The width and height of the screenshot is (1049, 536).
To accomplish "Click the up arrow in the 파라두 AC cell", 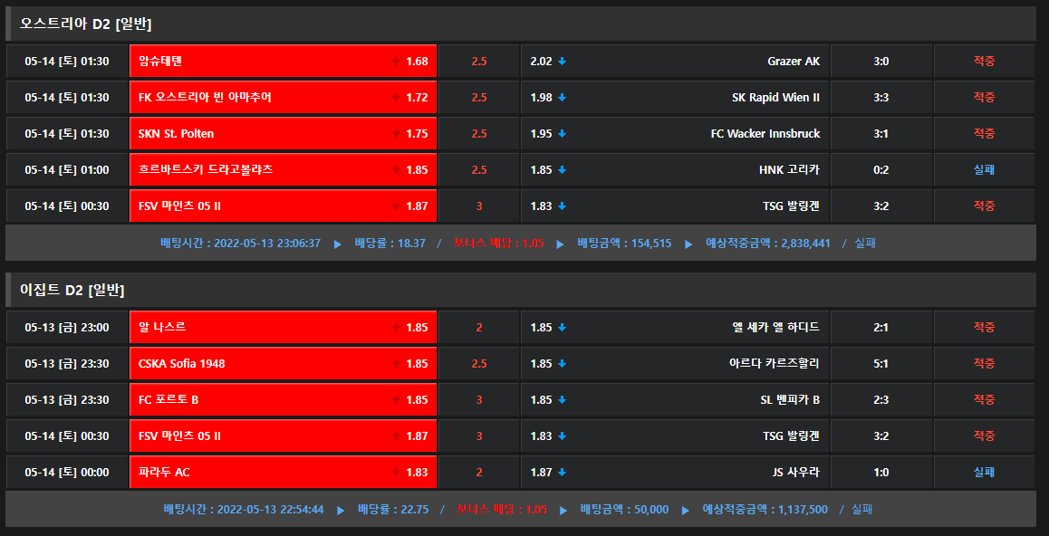I will click(x=396, y=473).
